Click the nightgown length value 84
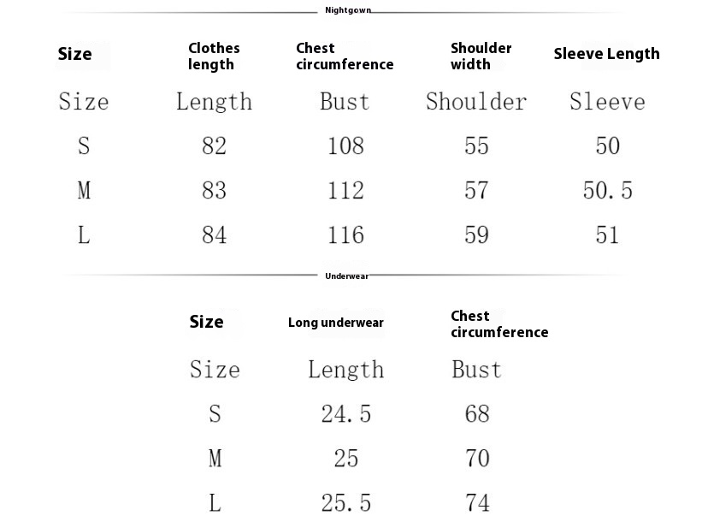This screenshot has height=522, width=708. [x=214, y=234]
